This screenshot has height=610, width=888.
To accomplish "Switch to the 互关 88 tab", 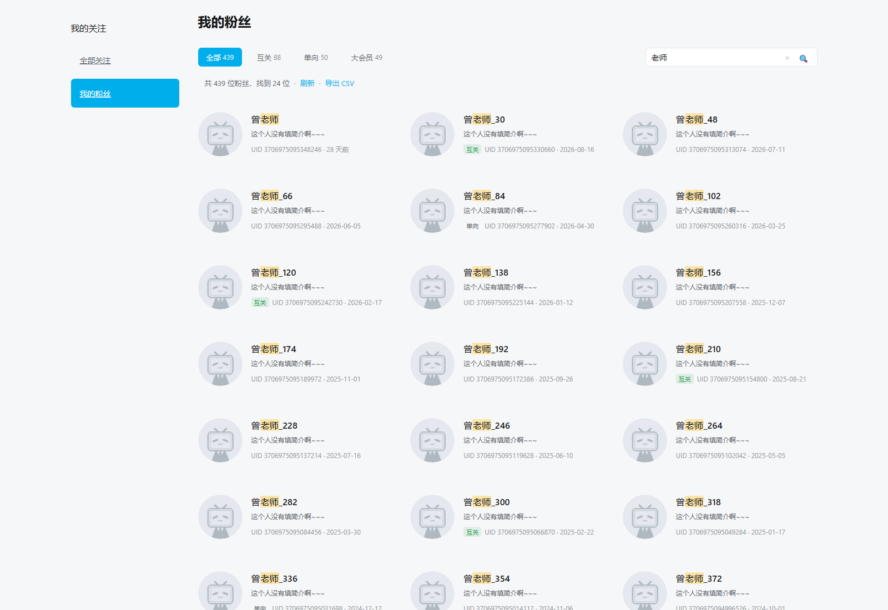I will (x=269, y=57).
